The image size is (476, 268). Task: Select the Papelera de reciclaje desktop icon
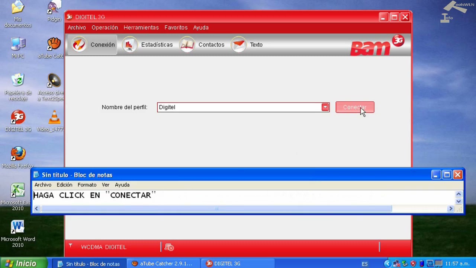(18, 87)
